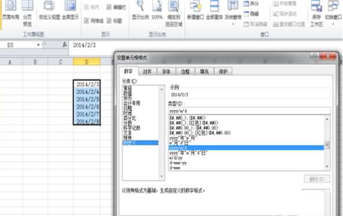The height and width of the screenshot is (216, 343).
Task: Click cell containing 2014/2/5
Action: 87,99
